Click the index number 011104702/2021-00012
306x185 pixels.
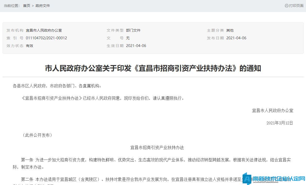[x=46, y=38]
